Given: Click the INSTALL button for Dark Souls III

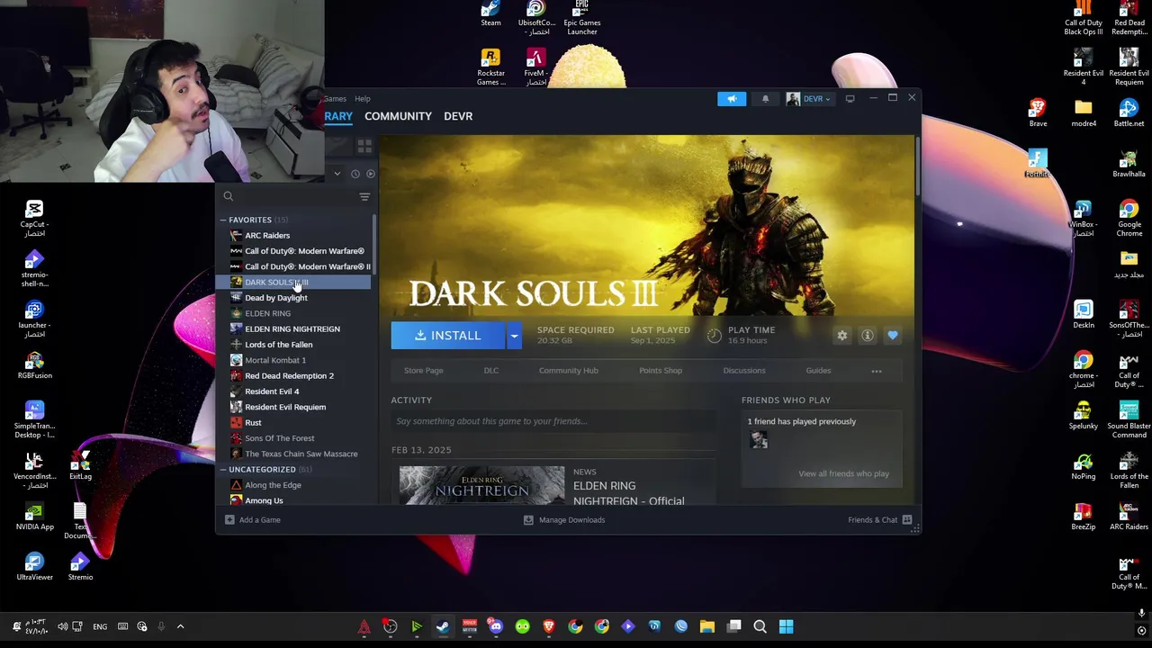Looking at the screenshot, I should (448, 336).
